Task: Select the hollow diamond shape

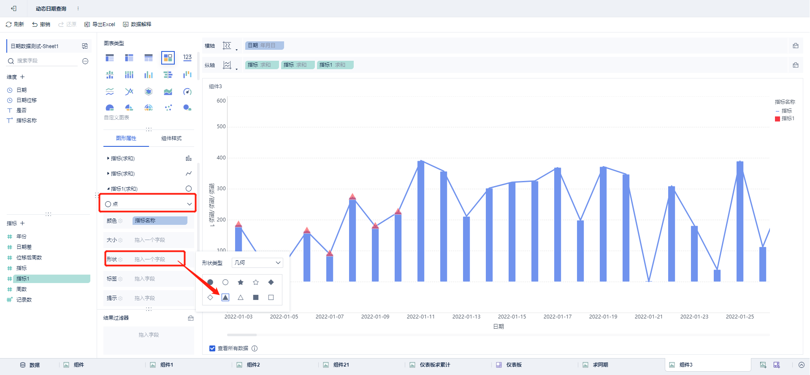Action: pos(210,297)
